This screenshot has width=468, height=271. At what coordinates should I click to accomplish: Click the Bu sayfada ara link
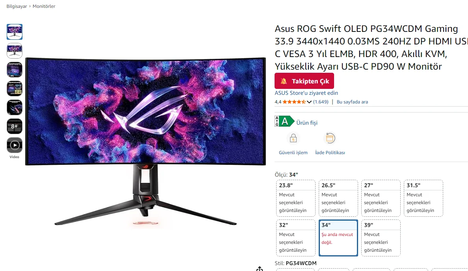pyautogui.click(x=352, y=102)
